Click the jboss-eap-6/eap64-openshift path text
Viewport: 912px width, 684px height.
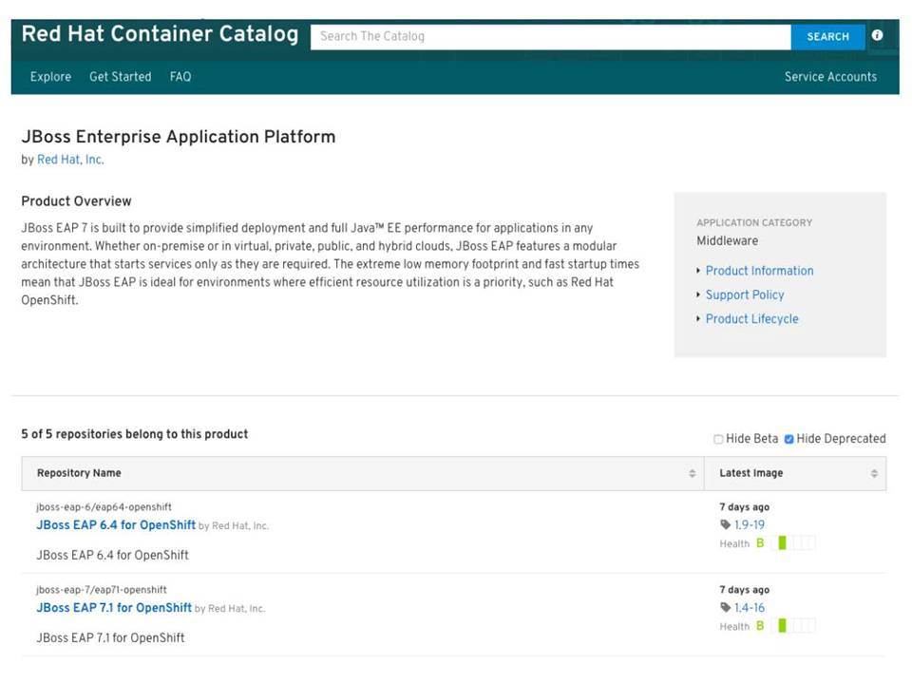coord(104,507)
